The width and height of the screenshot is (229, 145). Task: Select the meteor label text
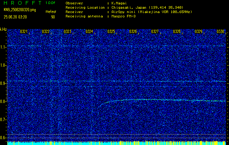click(x=51, y=12)
